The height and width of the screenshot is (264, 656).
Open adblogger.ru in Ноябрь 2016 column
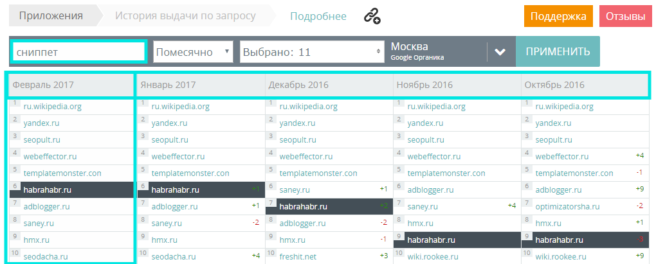click(x=430, y=190)
